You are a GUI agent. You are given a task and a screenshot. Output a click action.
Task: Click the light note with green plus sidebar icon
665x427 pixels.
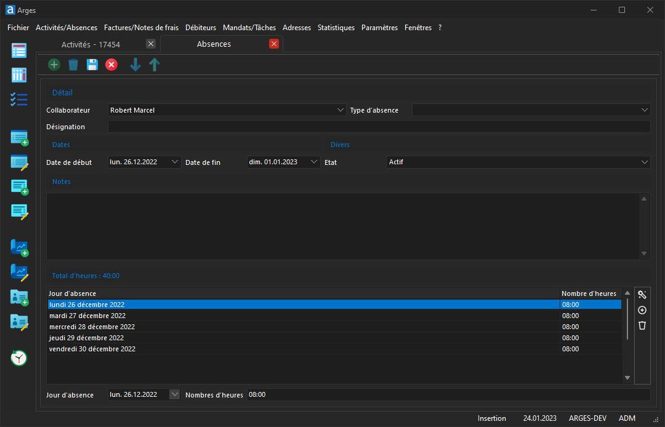pos(19,187)
